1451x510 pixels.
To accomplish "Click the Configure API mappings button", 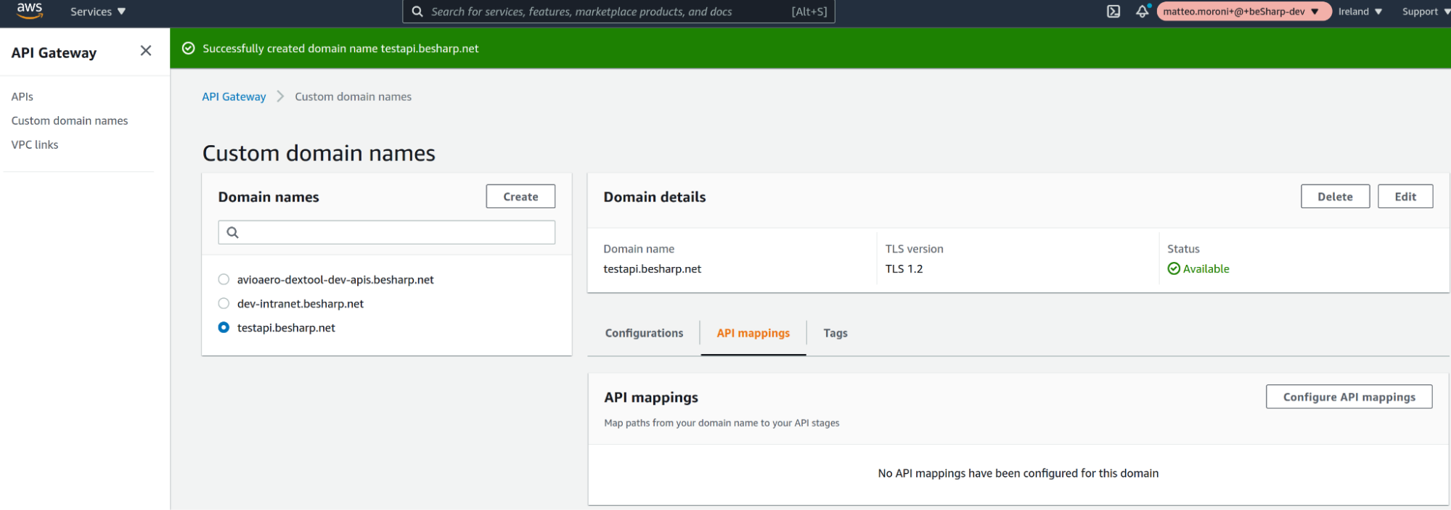I will [x=1349, y=397].
